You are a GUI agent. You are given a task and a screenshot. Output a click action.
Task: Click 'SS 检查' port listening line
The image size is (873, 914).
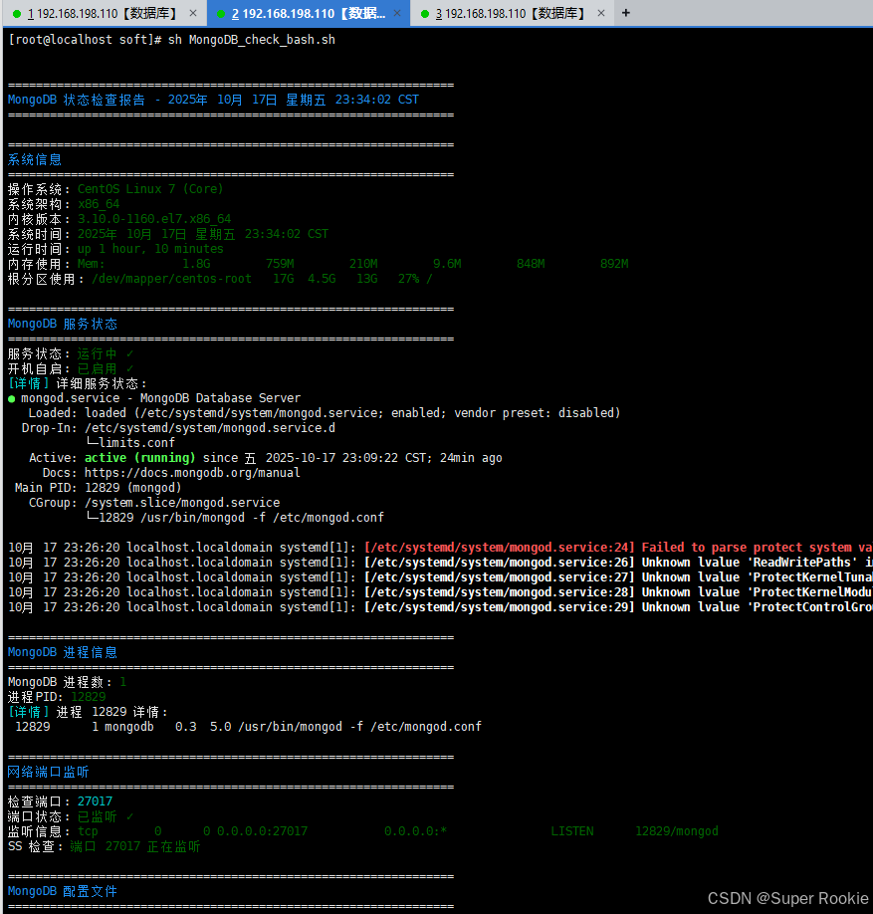[104, 846]
